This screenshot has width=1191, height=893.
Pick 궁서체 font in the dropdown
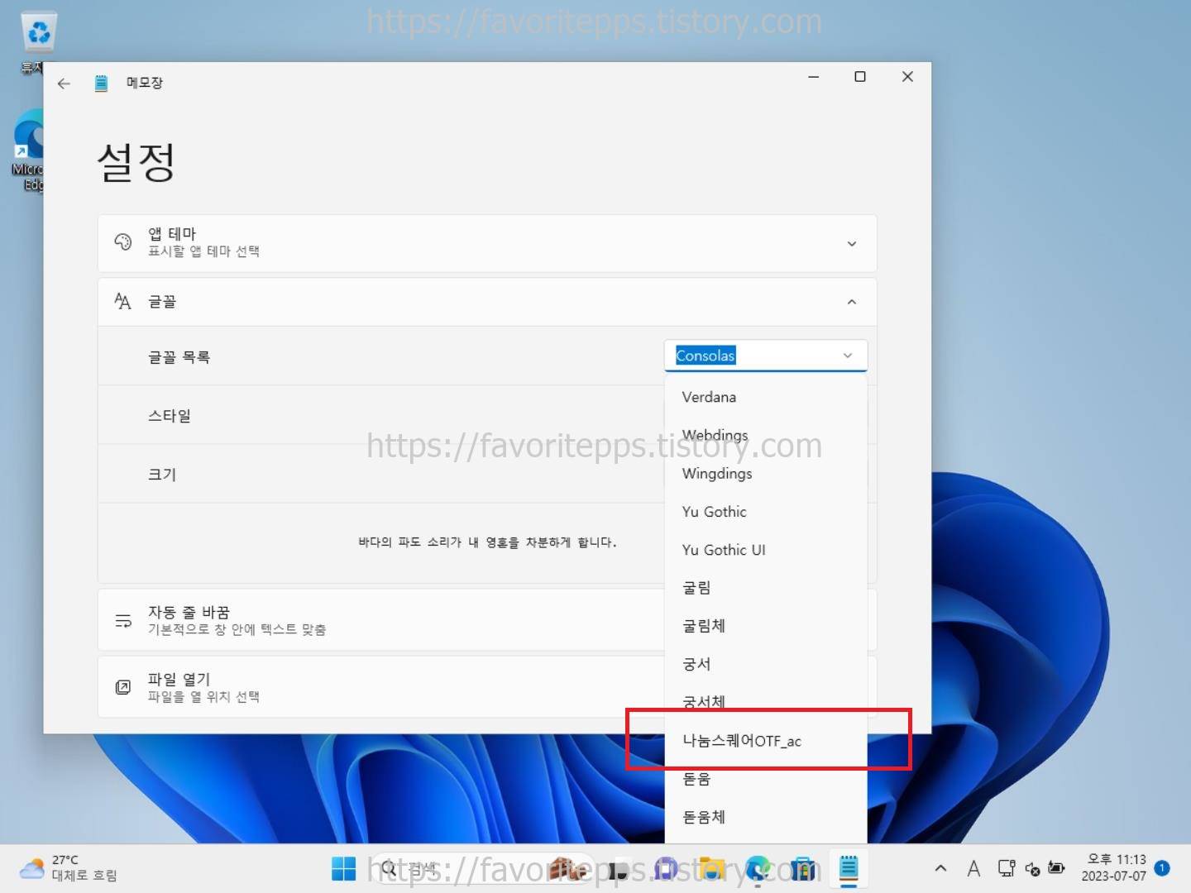(766, 702)
